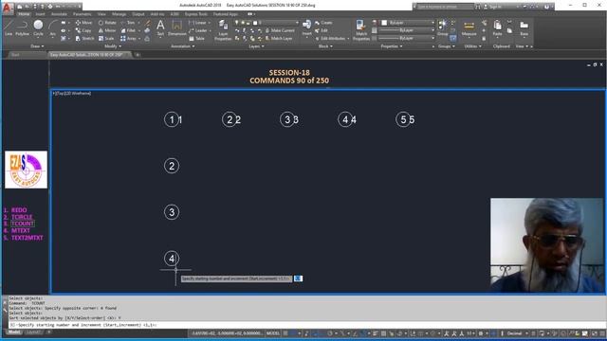Expand the Block panel
This screenshot has width=607, height=341.
point(325,46)
